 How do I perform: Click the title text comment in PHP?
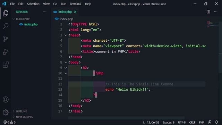[x=110, y=51]
